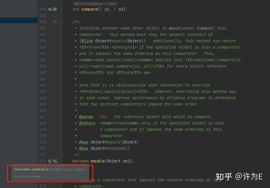This screenshot has height=188, width=270.
Task: Click line number 151 in the gutter
Action: [x=42, y=16]
